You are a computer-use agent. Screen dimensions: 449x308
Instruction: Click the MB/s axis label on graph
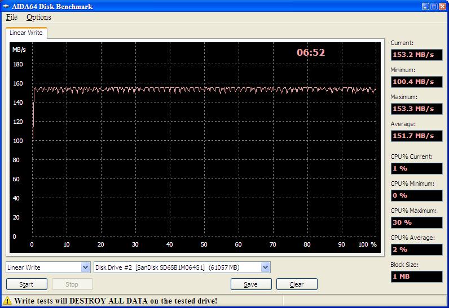coord(19,50)
